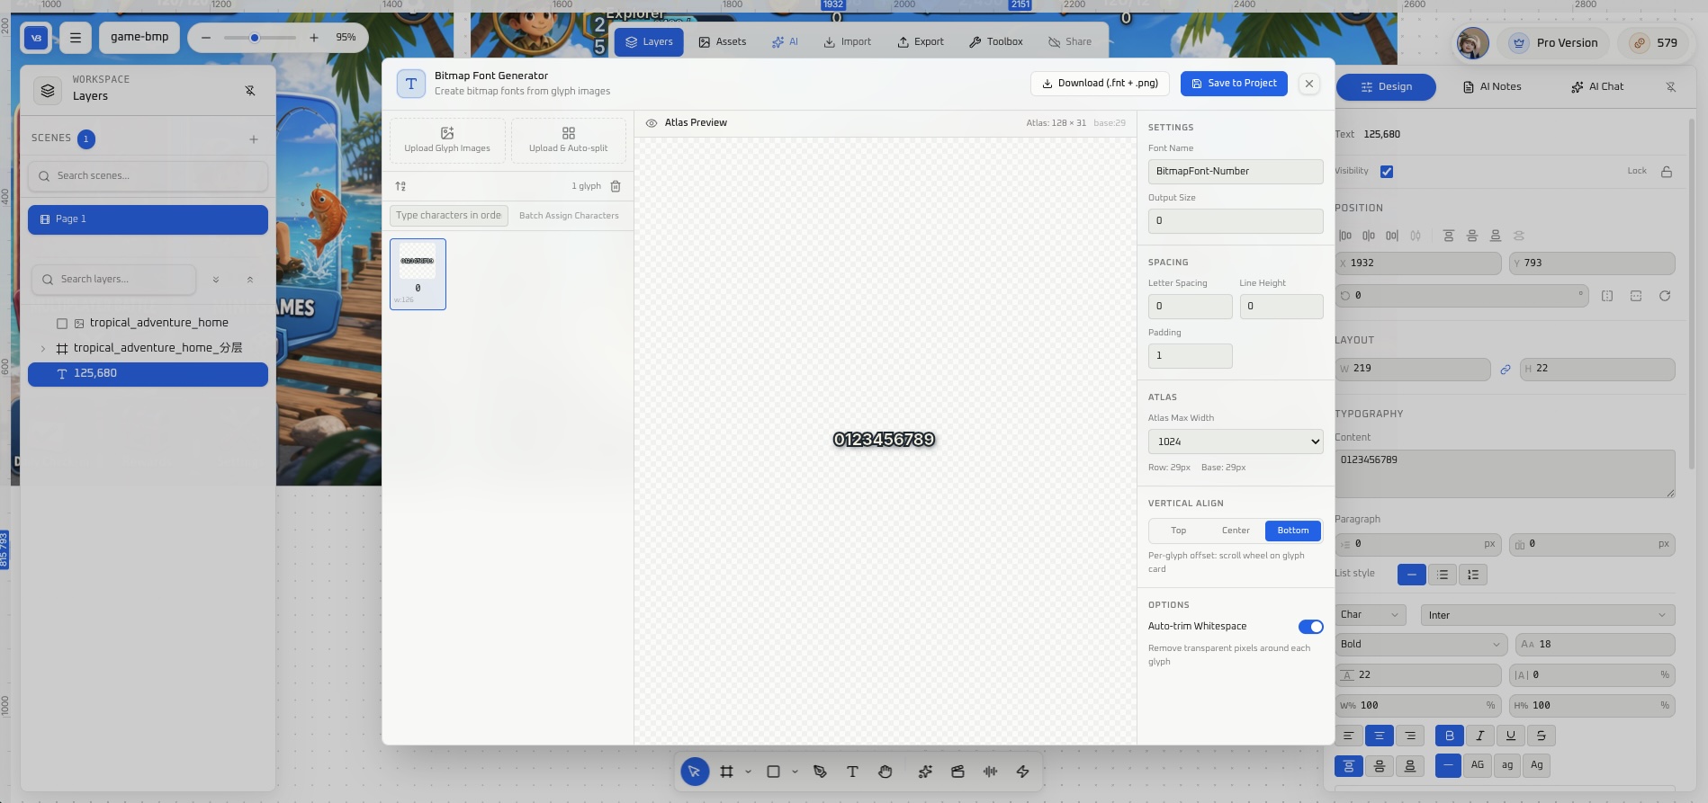Click the Underline text formatting icon
1708x803 pixels.
[1511, 736]
